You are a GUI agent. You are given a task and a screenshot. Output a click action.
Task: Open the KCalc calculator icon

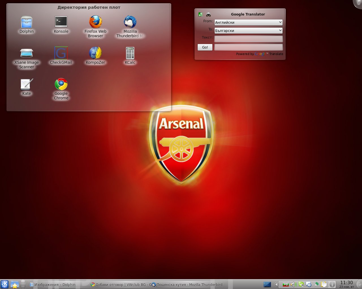(130, 53)
